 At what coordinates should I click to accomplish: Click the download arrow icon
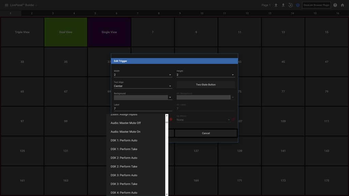pos(283,5)
